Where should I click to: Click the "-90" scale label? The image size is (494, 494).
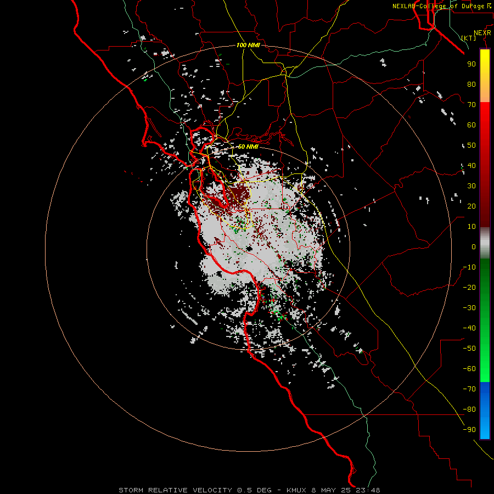469,430
